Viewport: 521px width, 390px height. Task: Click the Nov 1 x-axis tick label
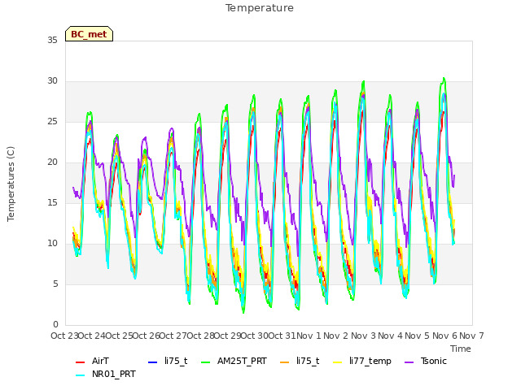click(x=309, y=336)
